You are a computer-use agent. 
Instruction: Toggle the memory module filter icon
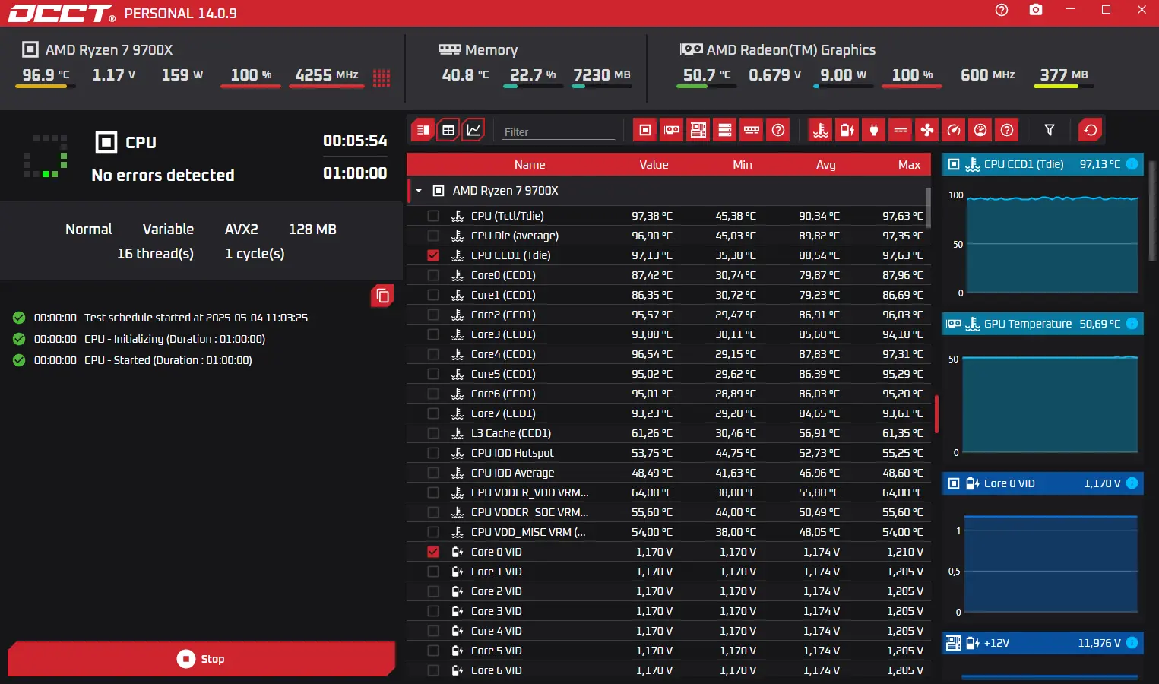pyautogui.click(x=752, y=130)
